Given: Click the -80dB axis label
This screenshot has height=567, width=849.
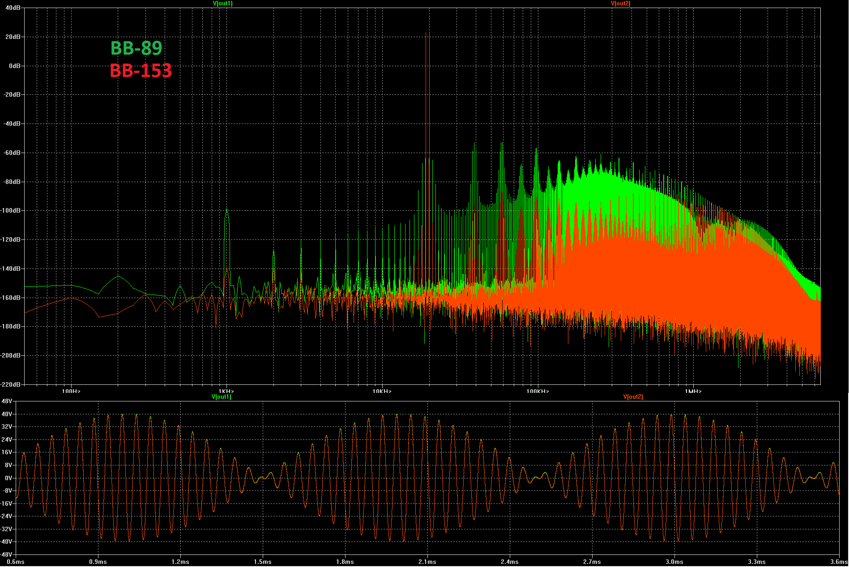Looking at the screenshot, I should point(12,182).
